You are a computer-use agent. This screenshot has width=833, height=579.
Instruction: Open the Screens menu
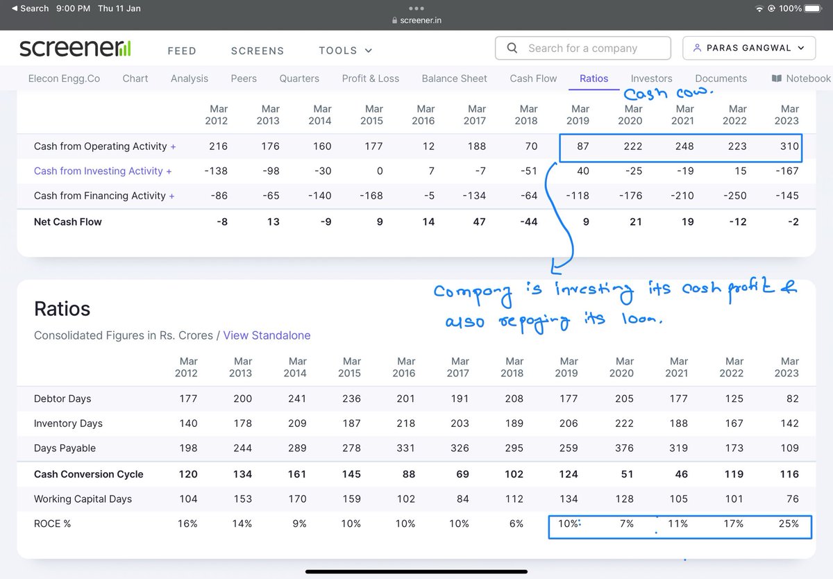coord(258,51)
